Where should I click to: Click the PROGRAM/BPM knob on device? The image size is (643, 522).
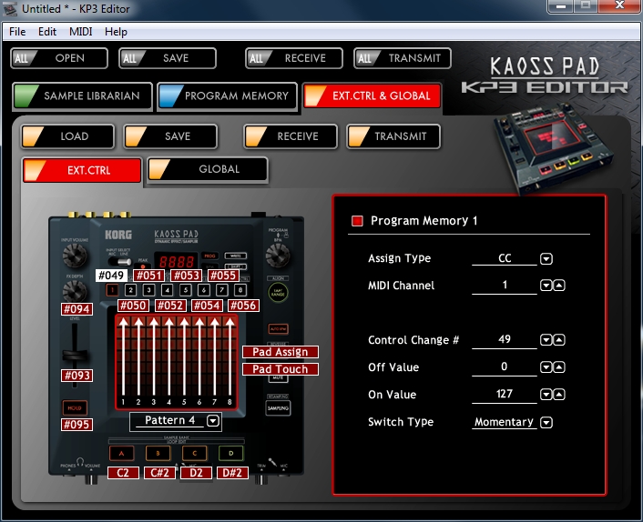coord(278,256)
